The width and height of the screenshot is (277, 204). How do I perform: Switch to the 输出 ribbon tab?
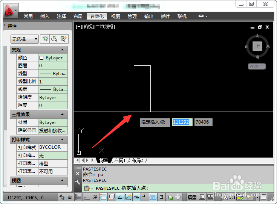click(x=149, y=17)
